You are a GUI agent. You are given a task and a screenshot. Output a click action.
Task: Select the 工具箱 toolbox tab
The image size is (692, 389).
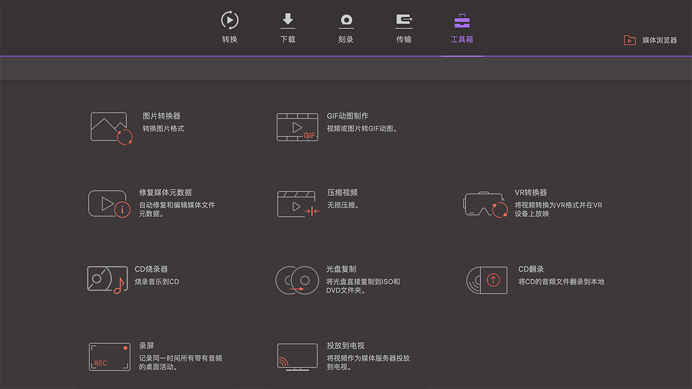[462, 28]
